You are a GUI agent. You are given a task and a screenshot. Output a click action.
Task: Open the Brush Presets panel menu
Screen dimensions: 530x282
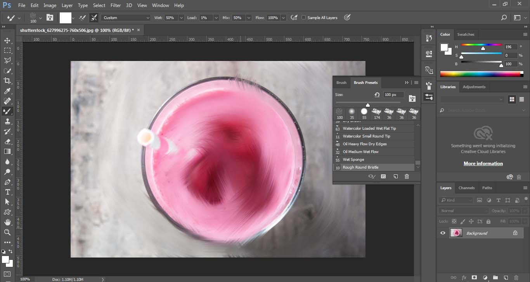coord(416,82)
